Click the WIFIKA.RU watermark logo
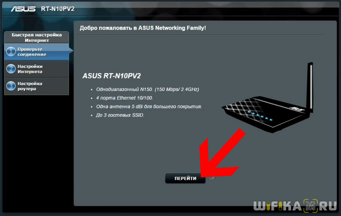341x216 pixels. pos(295,205)
